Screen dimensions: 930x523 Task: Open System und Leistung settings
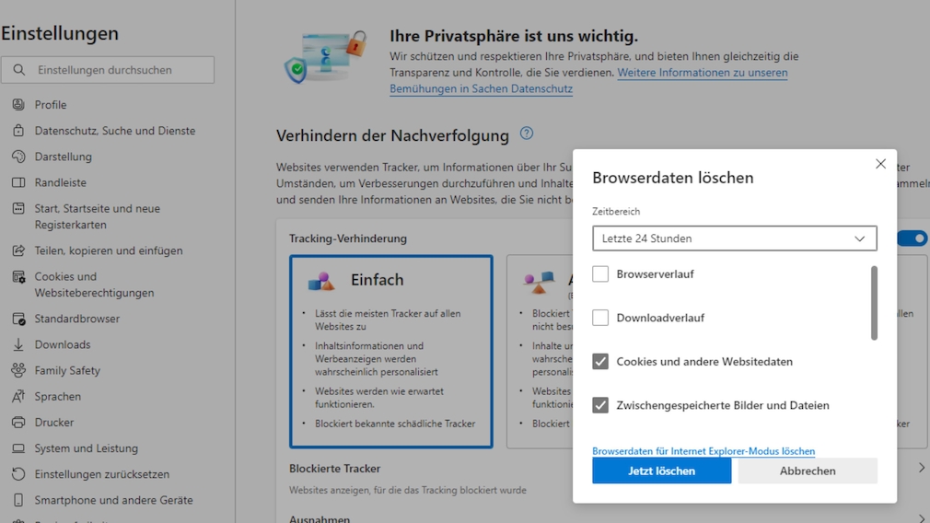pos(86,448)
